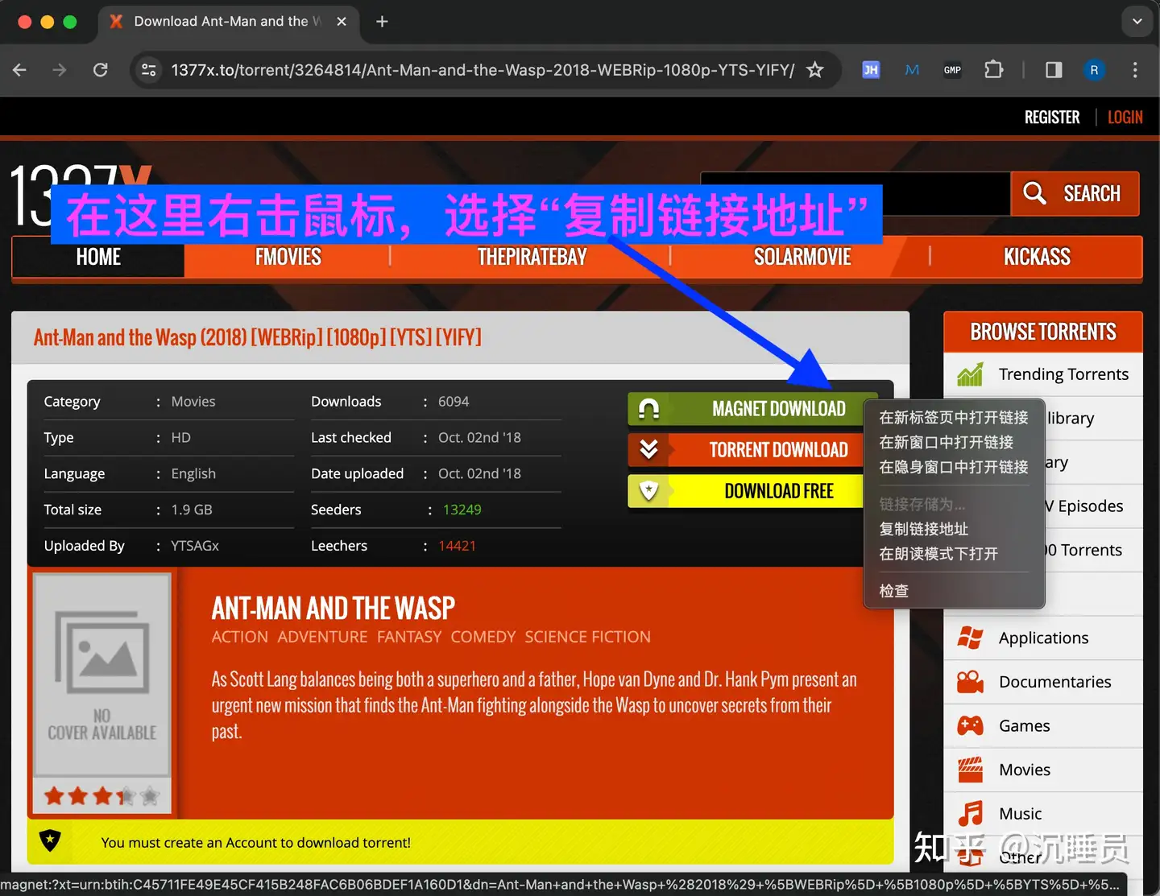Click the ADVENTURE genre tag
This screenshot has height=896, width=1160.
[x=322, y=637]
